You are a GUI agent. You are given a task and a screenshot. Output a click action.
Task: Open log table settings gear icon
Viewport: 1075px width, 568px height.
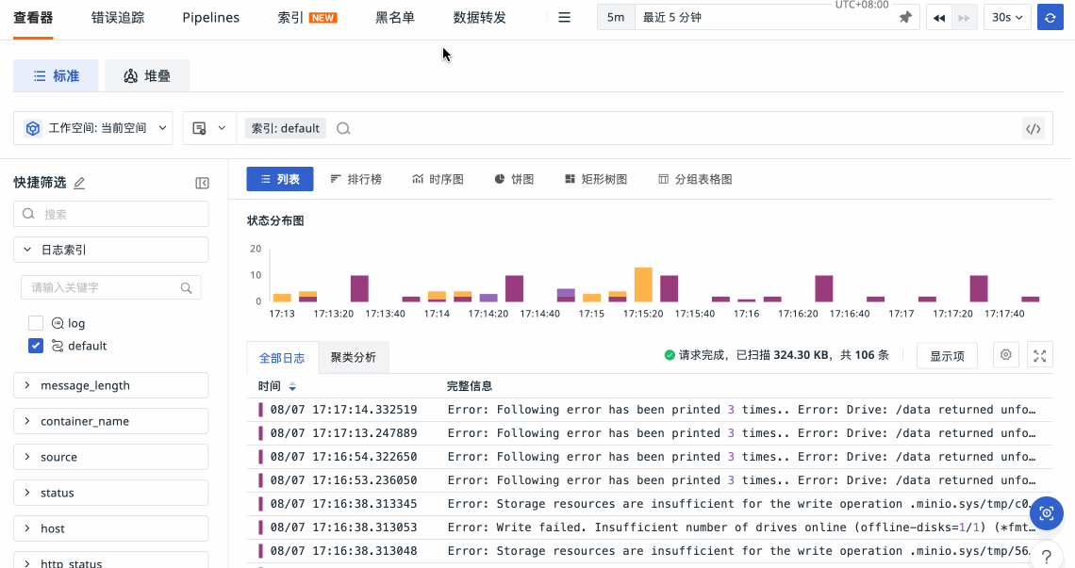(1006, 355)
